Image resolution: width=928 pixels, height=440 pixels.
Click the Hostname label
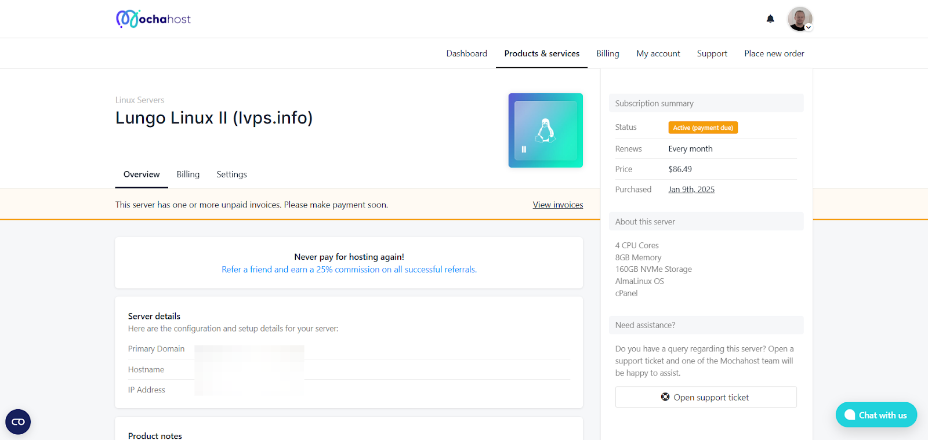coord(146,370)
